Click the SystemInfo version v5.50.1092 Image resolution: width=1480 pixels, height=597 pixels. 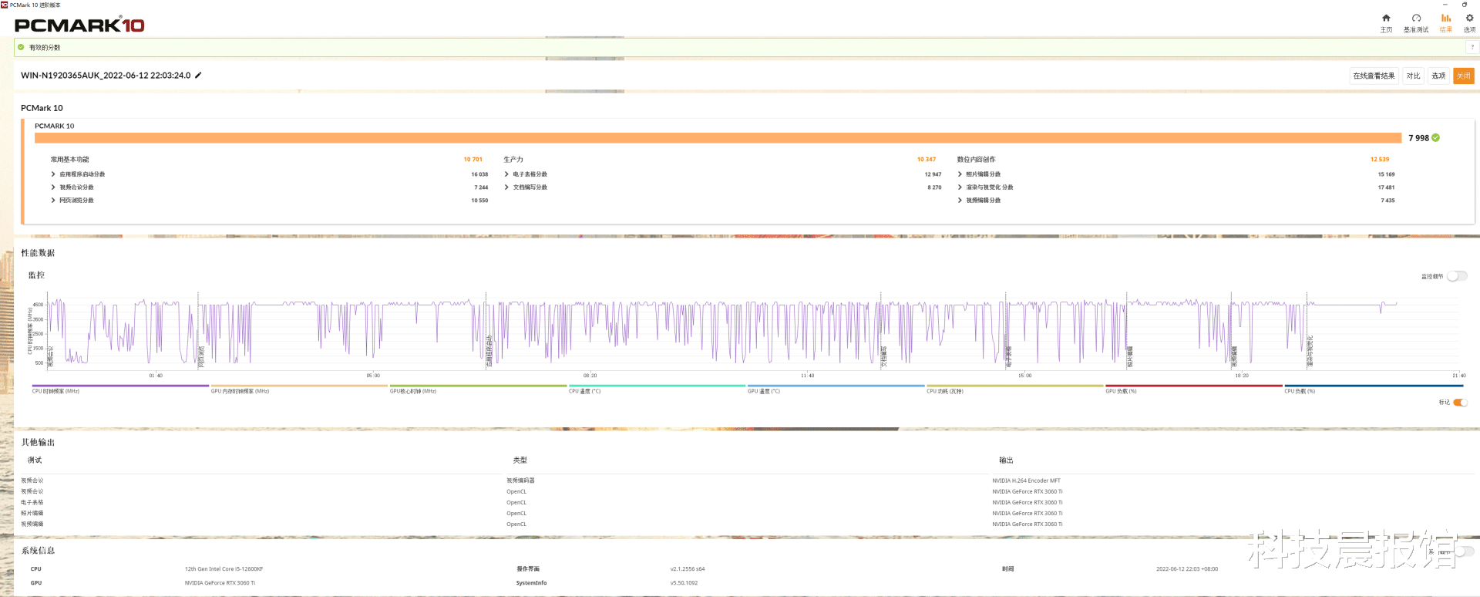point(684,583)
